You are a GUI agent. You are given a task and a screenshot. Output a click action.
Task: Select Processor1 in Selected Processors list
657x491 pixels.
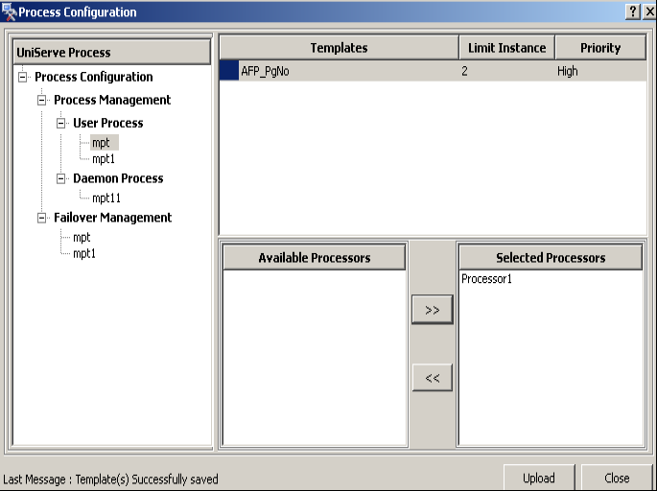486,279
